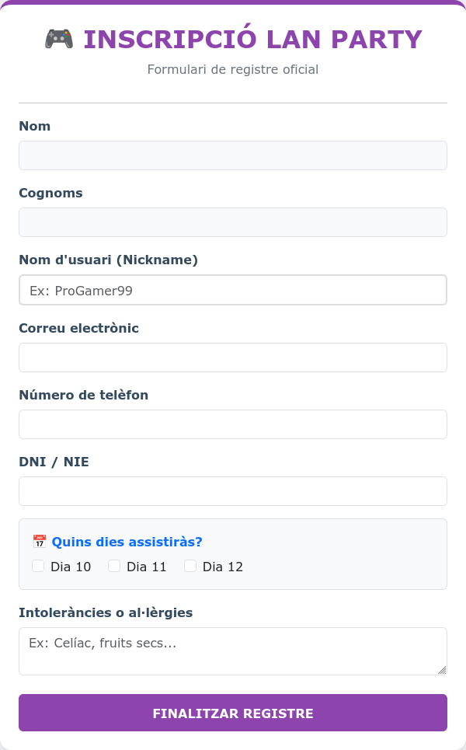
Task: Click the Dia 12 label text
Action: tap(223, 567)
